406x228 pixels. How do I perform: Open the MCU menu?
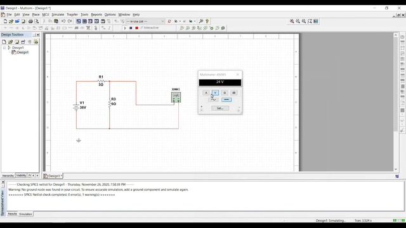point(46,15)
